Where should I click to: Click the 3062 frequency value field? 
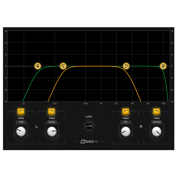(x=52, y=122)
